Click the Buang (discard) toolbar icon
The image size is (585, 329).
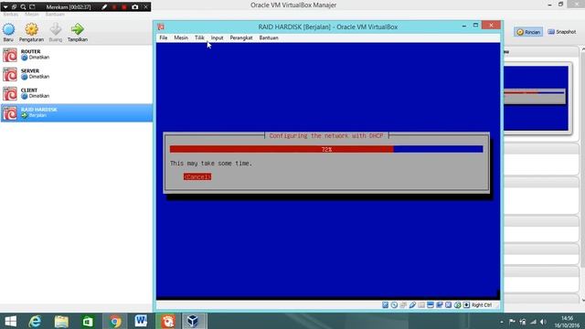point(55,29)
